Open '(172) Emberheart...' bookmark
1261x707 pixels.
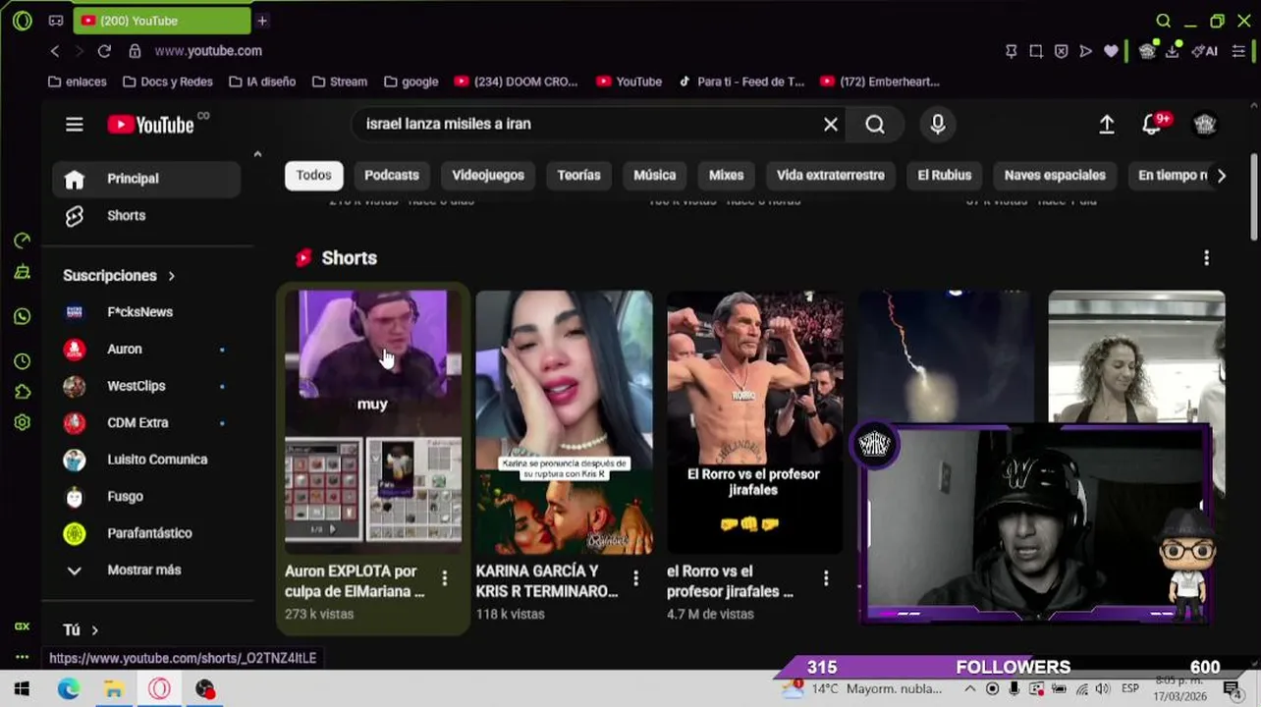pos(880,82)
